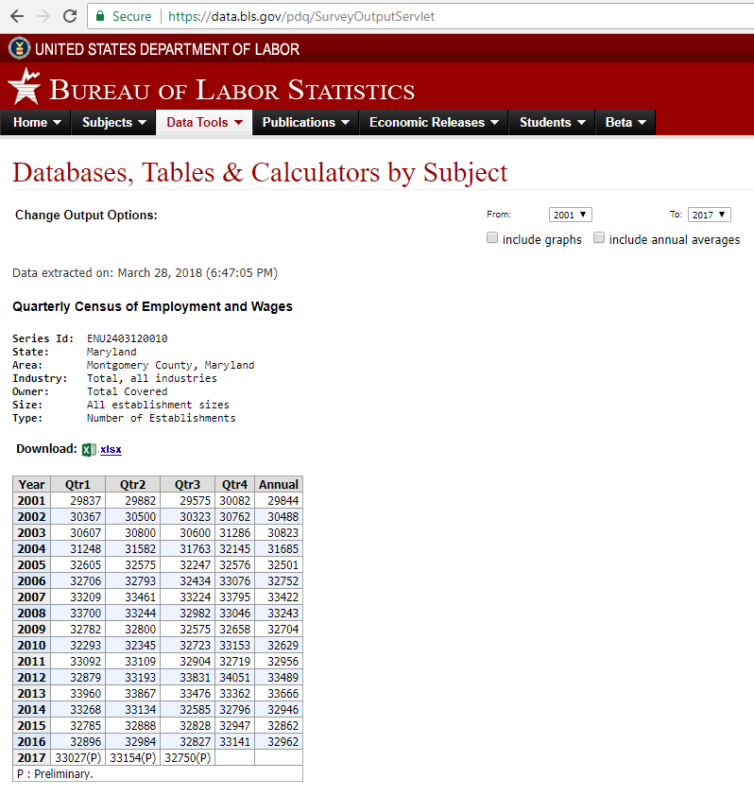Click the browser forward arrow
Image resolution: width=754 pixels, height=796 pixels.
[x=43, y=16]
